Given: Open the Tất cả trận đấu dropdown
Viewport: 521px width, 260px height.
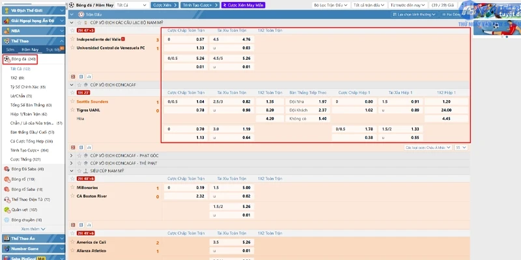Looking at the screenshot, I should pos(369,5).
